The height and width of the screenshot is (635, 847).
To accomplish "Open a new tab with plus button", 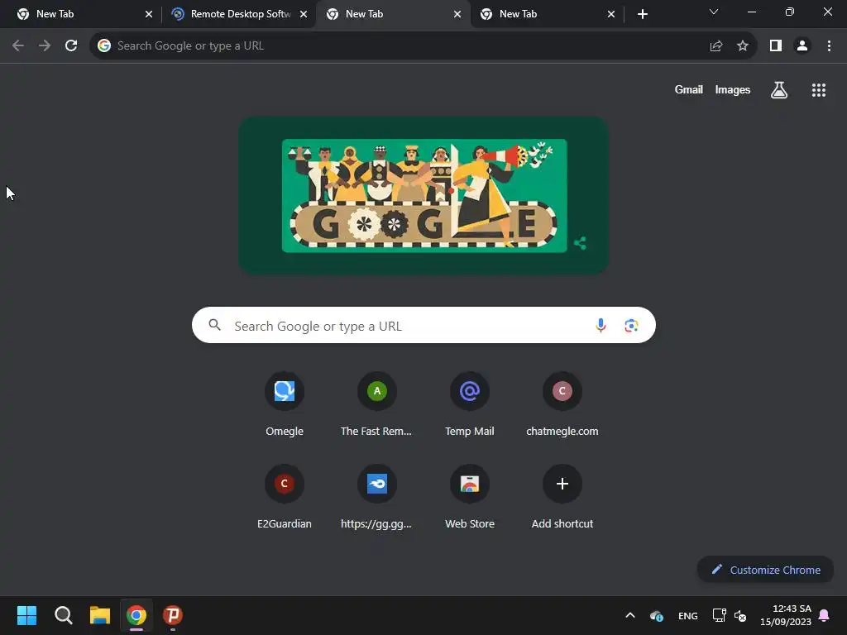I will pyautogui.click(x=642, y=15).
